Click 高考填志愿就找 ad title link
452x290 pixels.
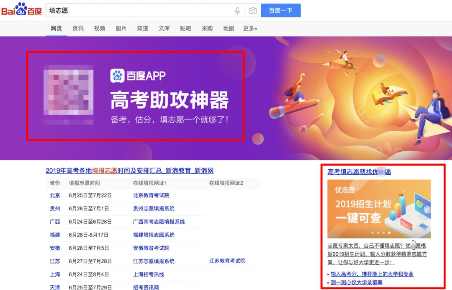tap(359, 172)
